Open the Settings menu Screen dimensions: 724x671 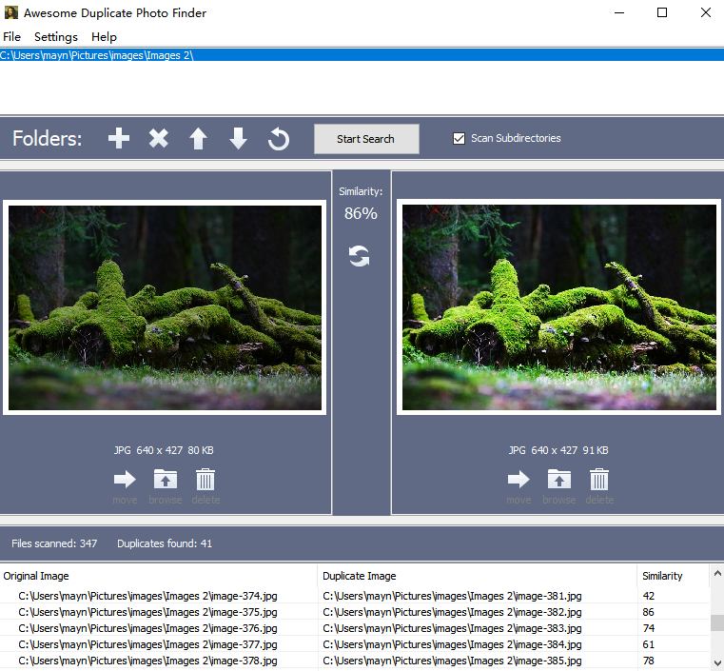pyautogui.click(x=56, y=36)
